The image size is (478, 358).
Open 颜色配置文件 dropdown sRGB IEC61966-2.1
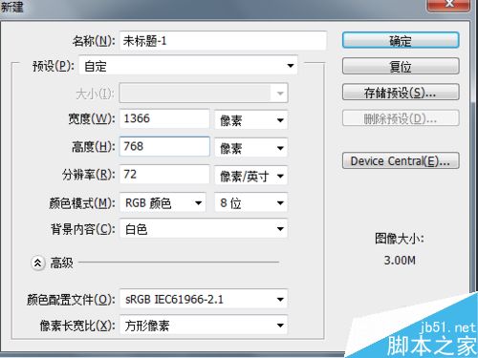pyautogui.click(x=204, y=299)
